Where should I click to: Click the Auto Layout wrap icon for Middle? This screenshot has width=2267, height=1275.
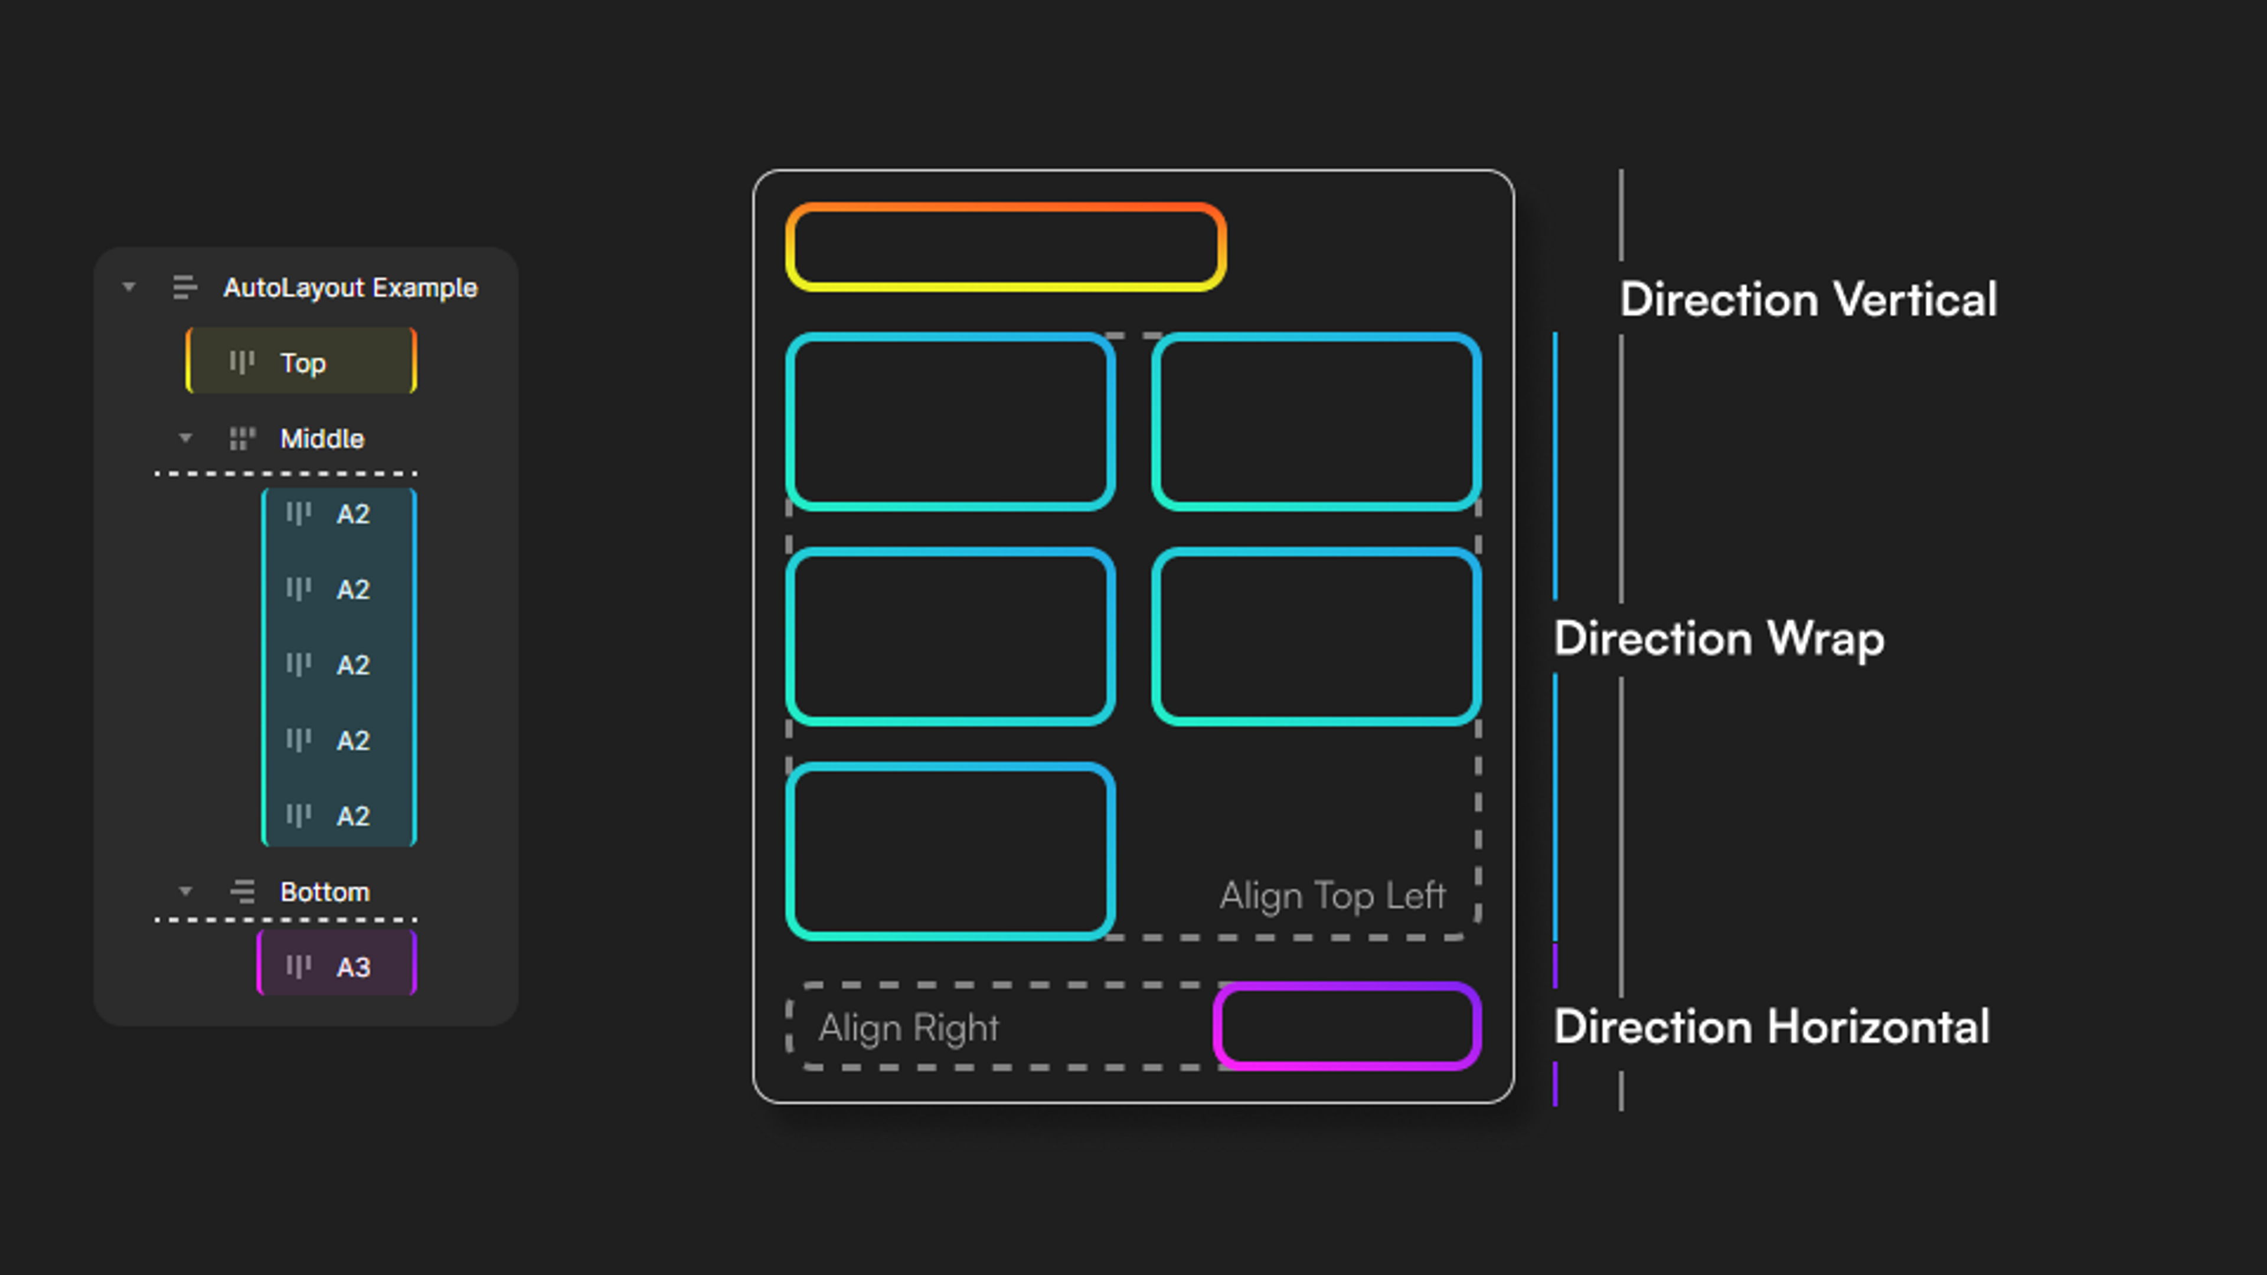point(243,437)
